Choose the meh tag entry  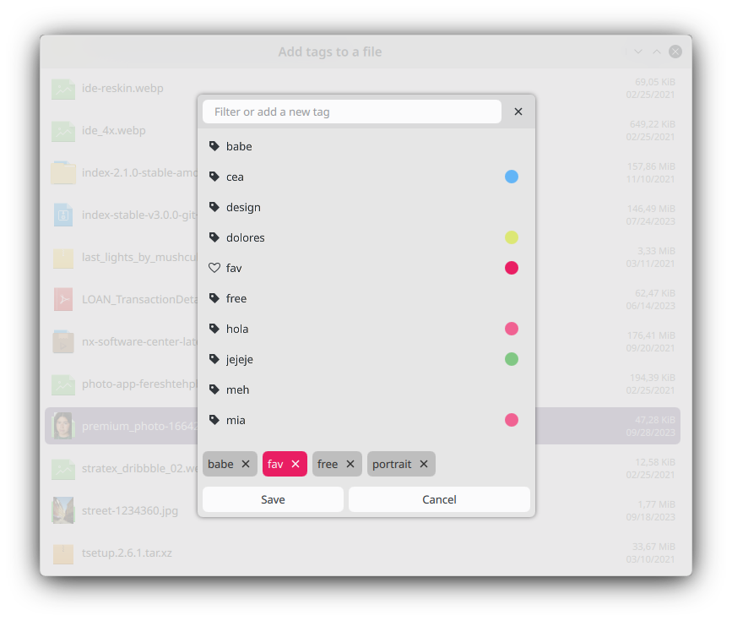pyautogui.click(x=237, y=389)
